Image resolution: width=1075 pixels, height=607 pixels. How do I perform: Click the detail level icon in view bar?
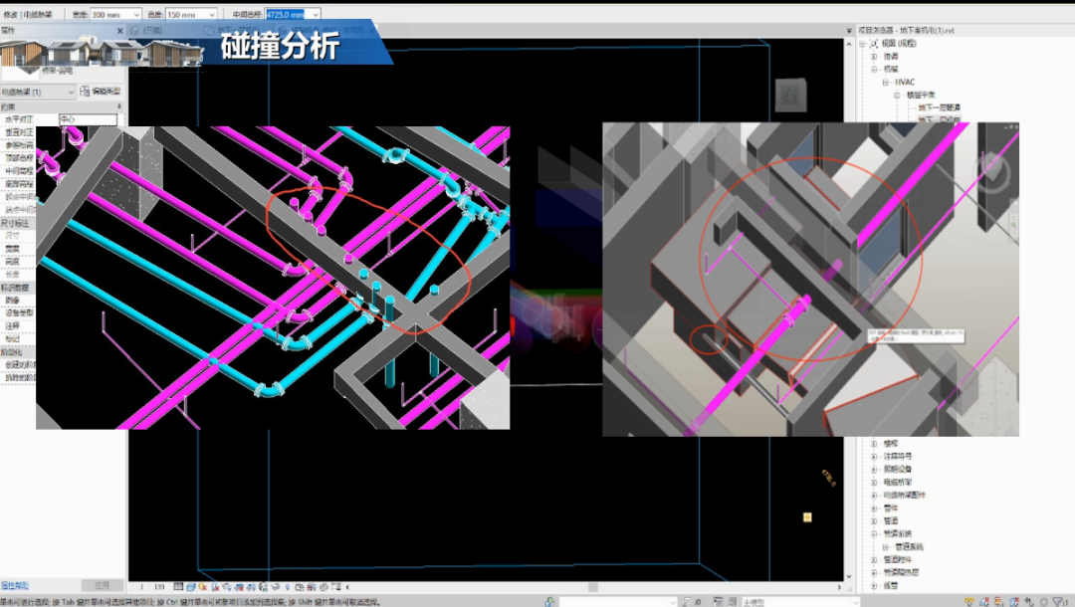(178, 587)
